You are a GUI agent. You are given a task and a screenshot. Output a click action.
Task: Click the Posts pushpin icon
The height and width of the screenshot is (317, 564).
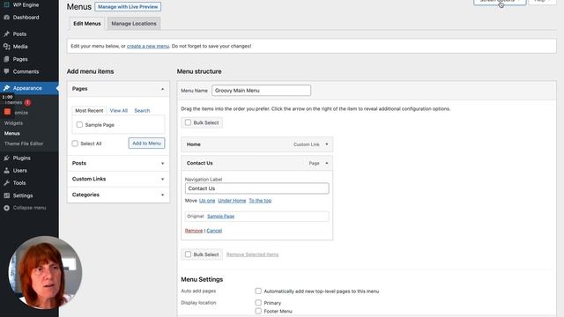coord(6,33)
